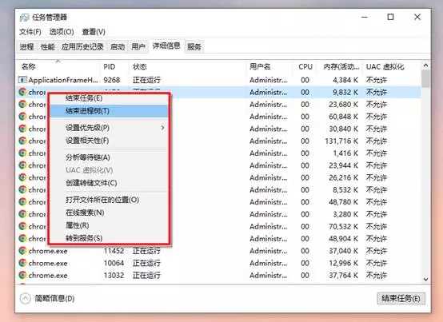Open the 服务 tab
Viewport: 443px width, 322px height.
(194, 46)
